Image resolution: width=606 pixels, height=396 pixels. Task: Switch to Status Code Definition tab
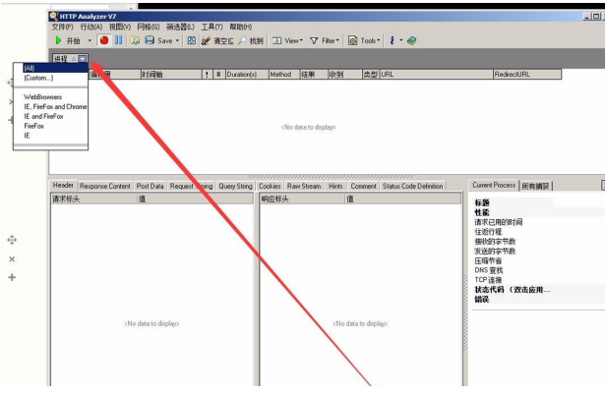[412, 186]
